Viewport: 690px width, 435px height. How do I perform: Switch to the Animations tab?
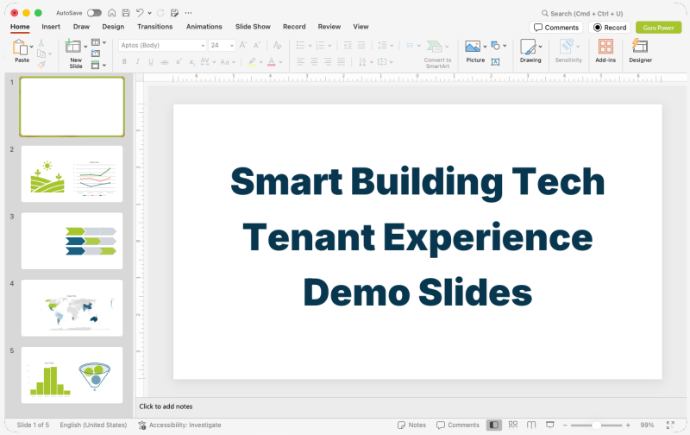tap(204, 27)
